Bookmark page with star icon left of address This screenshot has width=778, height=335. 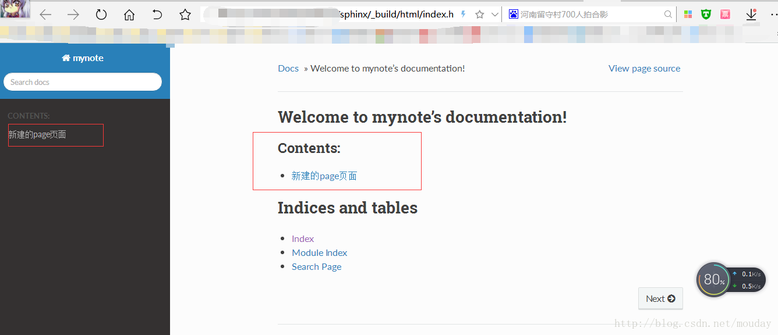click(185, 15)
